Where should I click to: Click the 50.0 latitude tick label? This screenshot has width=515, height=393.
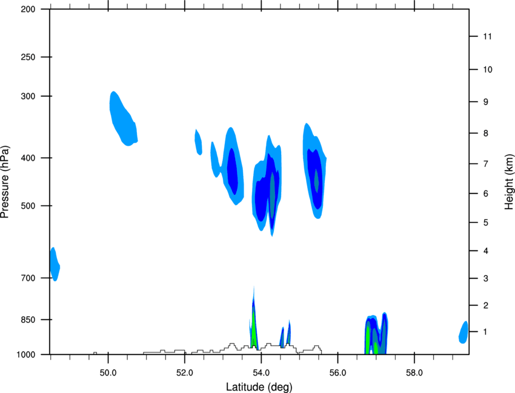[108, 372]
